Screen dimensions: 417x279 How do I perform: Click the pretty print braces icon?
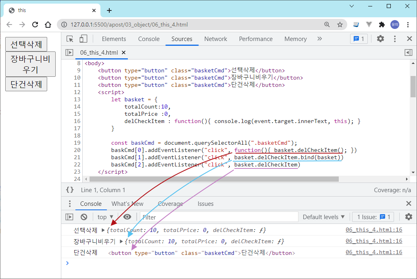[70, 190]
